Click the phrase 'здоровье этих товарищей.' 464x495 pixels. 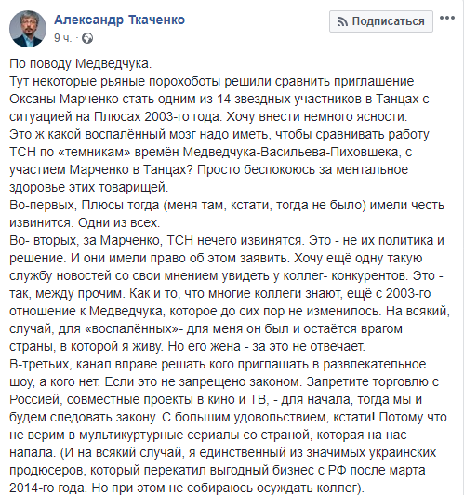[89, 188]
